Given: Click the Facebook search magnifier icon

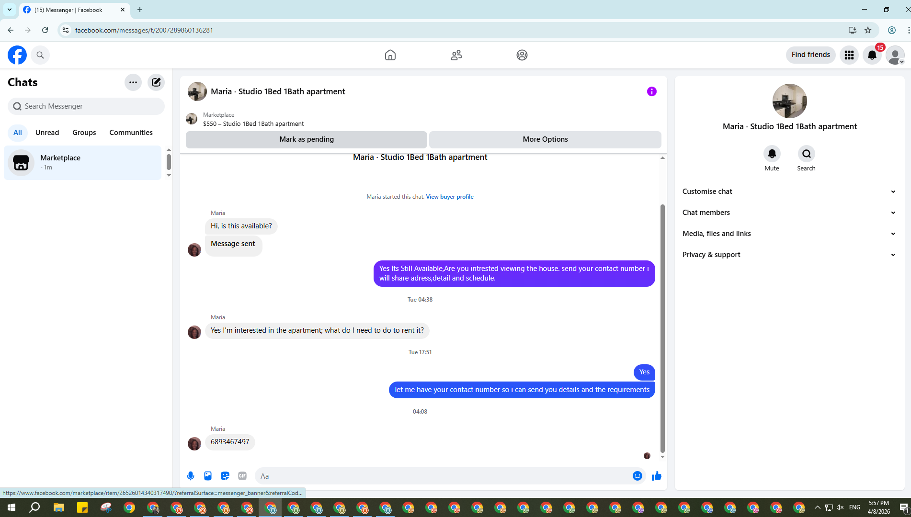Looking at the screenshot, I should pos(40,55).
